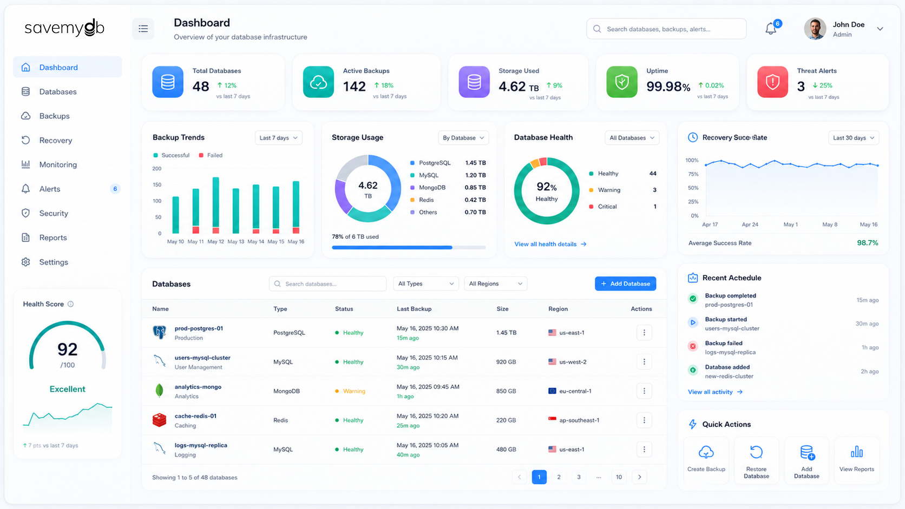
Task: Click the Backup completed green check icon
Action: [693, 299]
